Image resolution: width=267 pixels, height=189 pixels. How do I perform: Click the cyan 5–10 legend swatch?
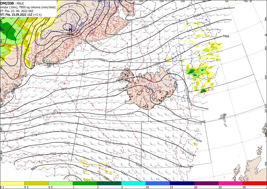coord(133,183)
